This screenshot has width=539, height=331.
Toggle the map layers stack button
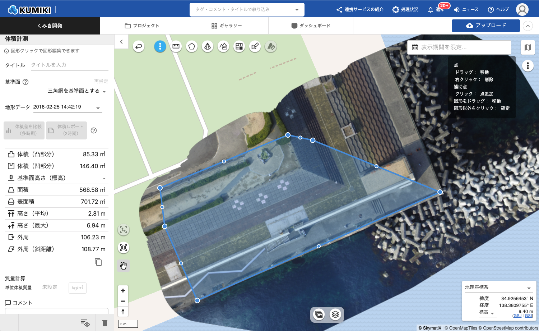[x=335, y=314]
